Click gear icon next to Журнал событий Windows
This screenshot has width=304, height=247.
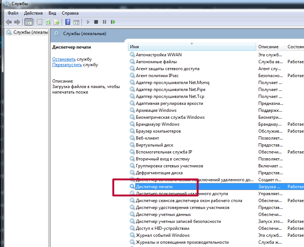(132, 235)
